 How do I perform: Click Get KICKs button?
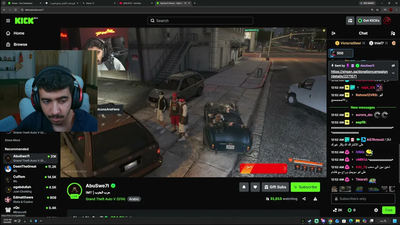click(x=369, y=21)
